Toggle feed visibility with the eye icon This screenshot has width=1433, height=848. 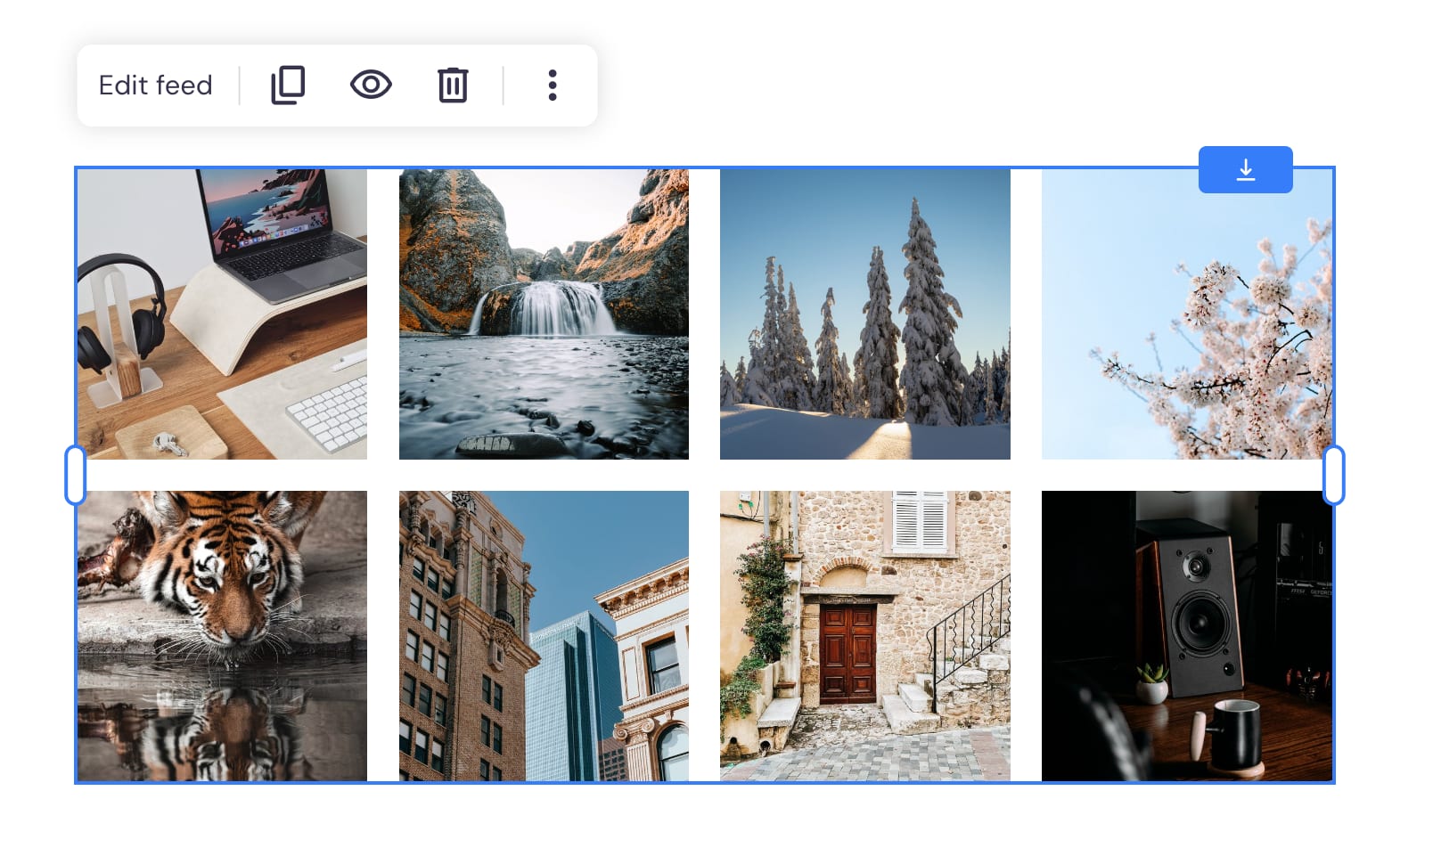pos(371,85)
